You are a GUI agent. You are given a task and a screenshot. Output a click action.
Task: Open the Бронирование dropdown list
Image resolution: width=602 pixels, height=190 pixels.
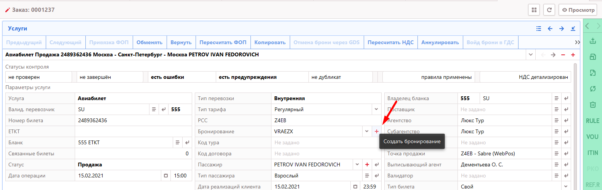point(366,131)
